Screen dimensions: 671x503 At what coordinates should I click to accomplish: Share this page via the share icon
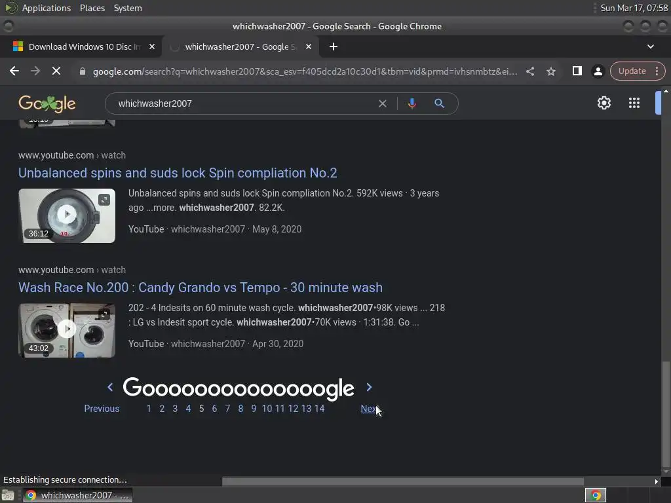pyautogui.click(x=529, y=71)
